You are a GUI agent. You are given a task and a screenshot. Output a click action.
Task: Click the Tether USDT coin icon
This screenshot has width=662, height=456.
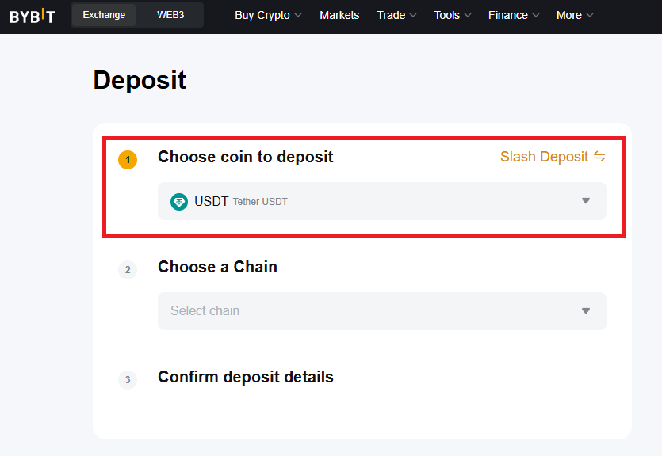179,202
